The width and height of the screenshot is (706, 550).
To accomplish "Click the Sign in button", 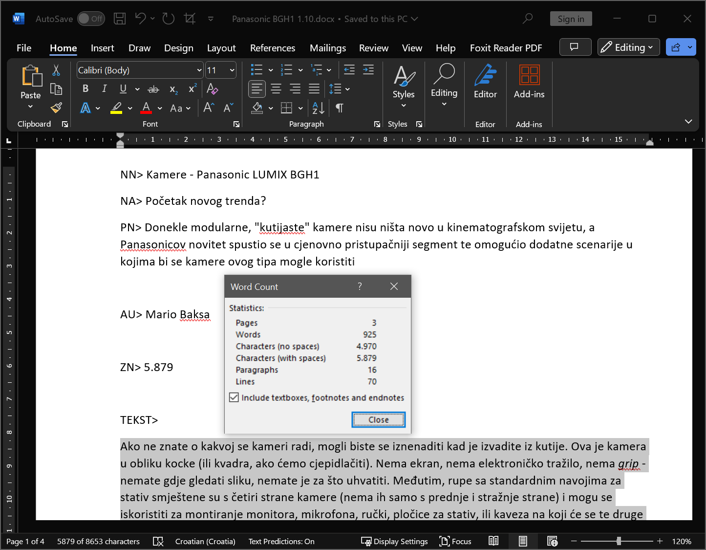I will [571, 19].
